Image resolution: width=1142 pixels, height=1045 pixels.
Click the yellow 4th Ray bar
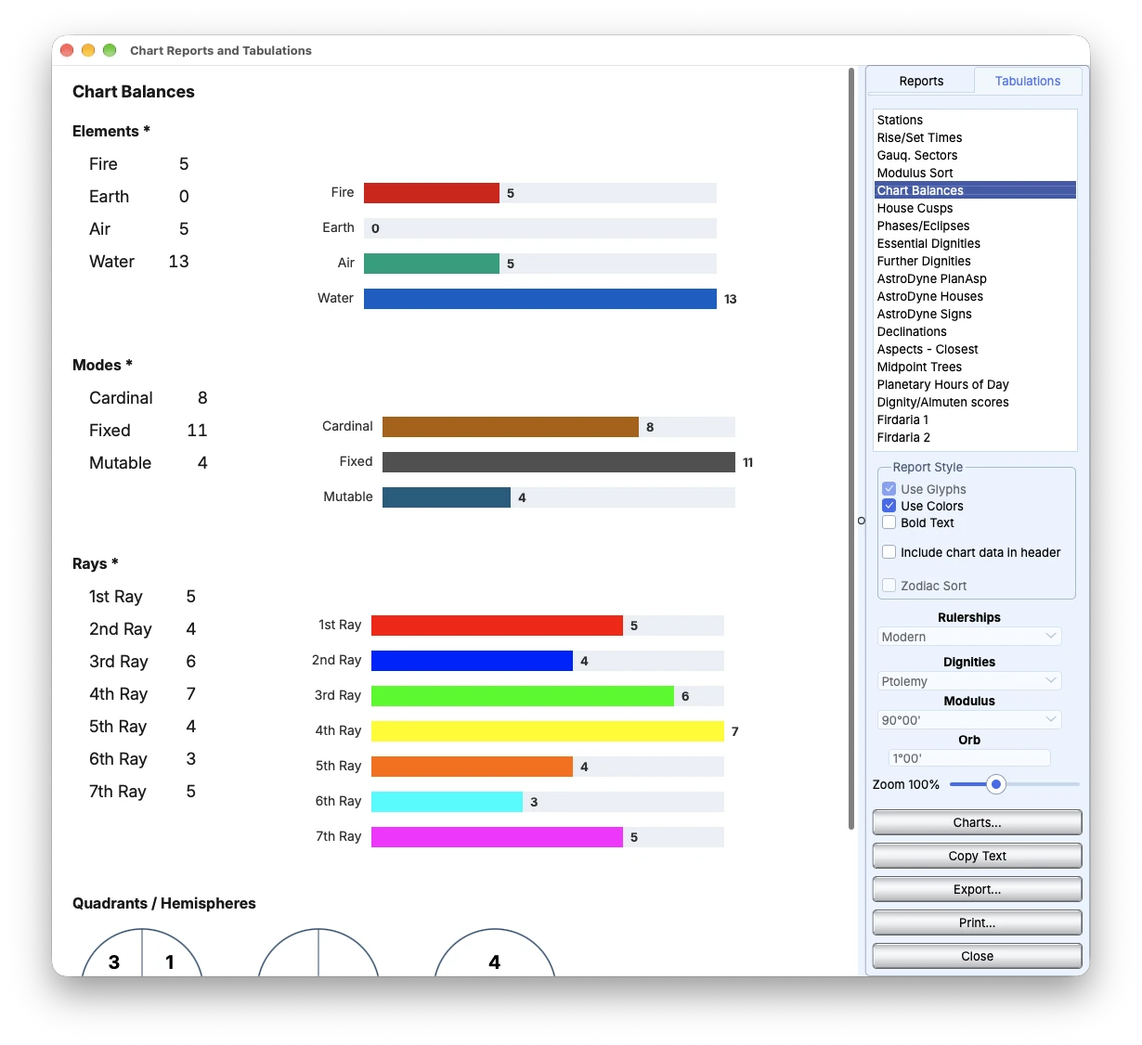[x=548, y=731]
